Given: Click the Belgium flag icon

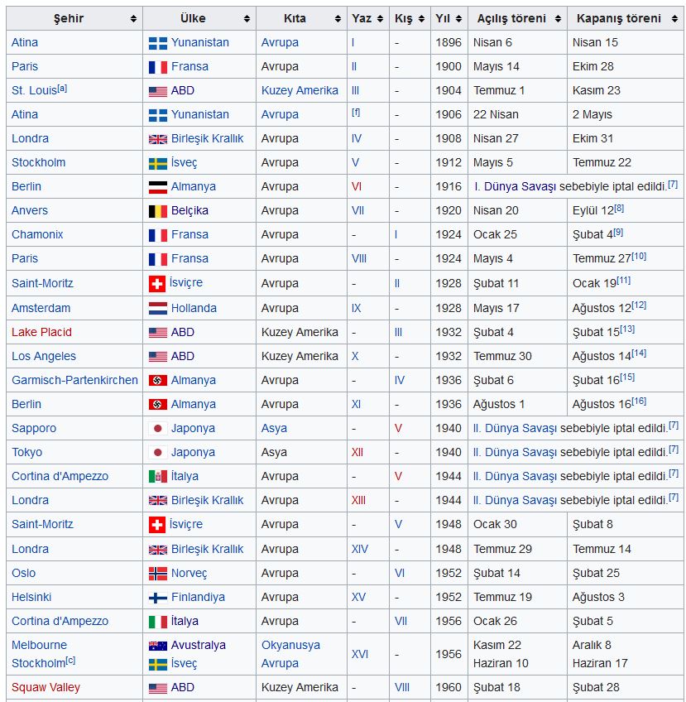Looking at the screenshot, I should 157,210.
